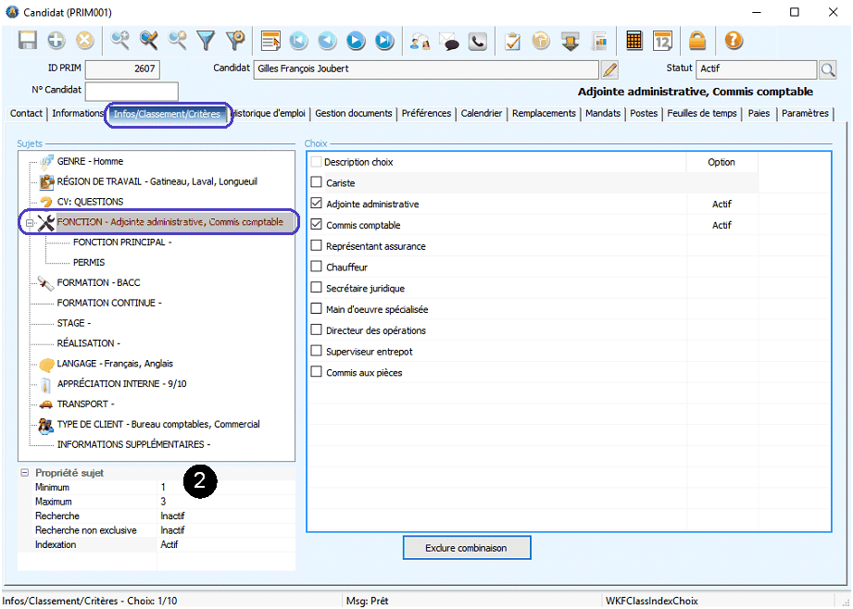Click the orange padlock icon
The height and width of the screenshot is (609, 853).
click(x=697, y=41)
